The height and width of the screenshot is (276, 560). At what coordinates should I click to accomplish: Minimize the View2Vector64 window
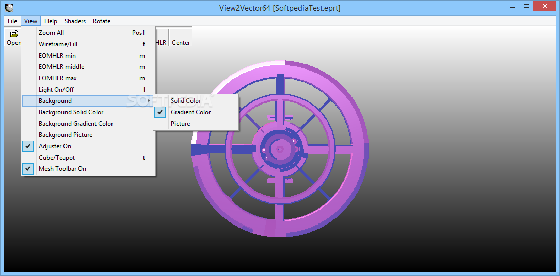coord(512,6)
